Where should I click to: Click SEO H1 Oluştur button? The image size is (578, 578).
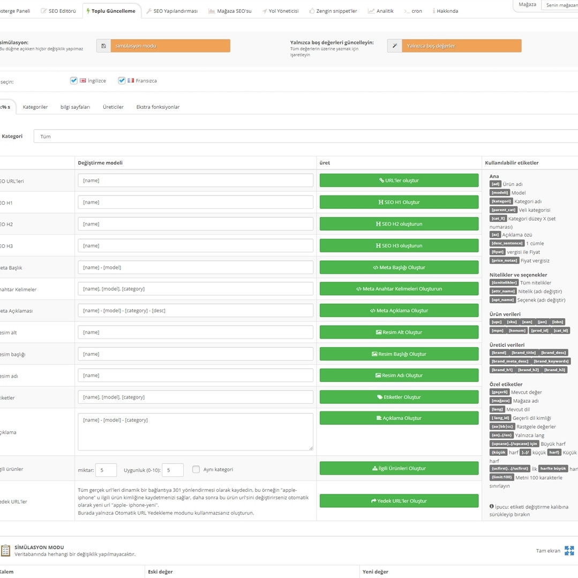point(399,202)
